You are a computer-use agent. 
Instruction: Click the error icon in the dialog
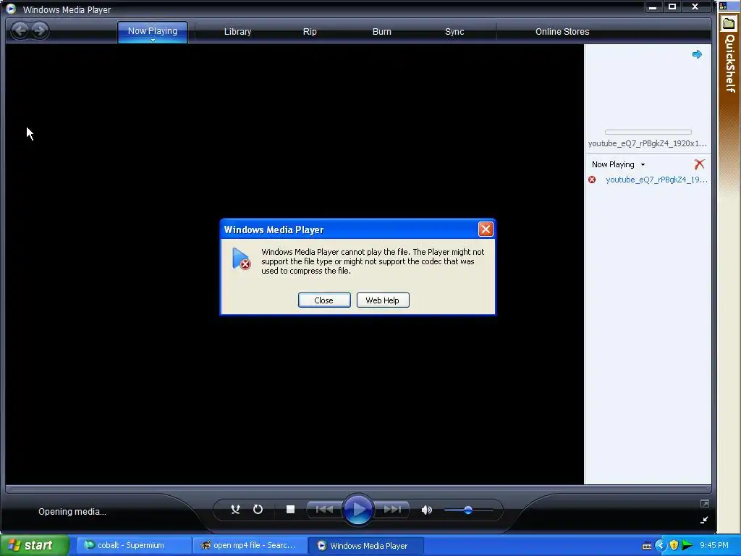(241, 259)
